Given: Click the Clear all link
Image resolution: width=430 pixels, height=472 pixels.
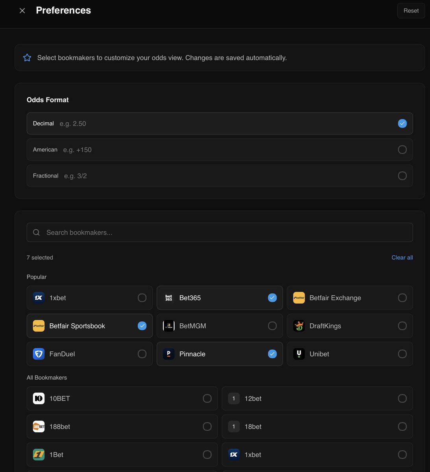Looking at the screenshot, I should click(402, 258).
